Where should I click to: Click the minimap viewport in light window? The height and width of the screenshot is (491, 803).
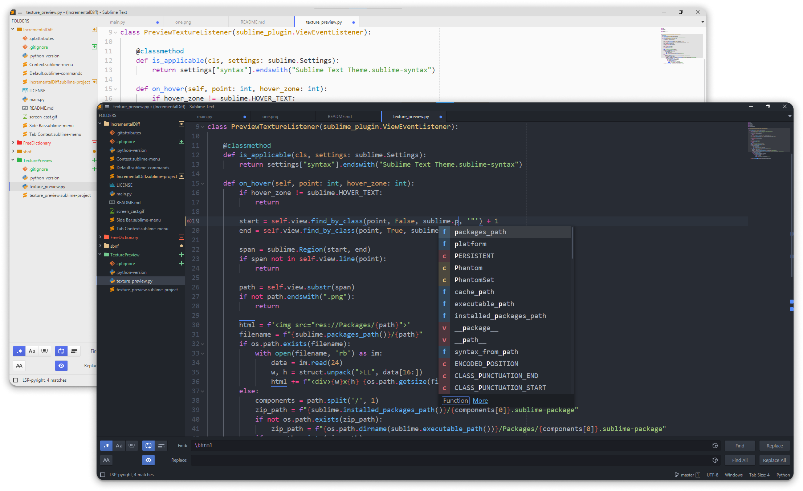681,45
